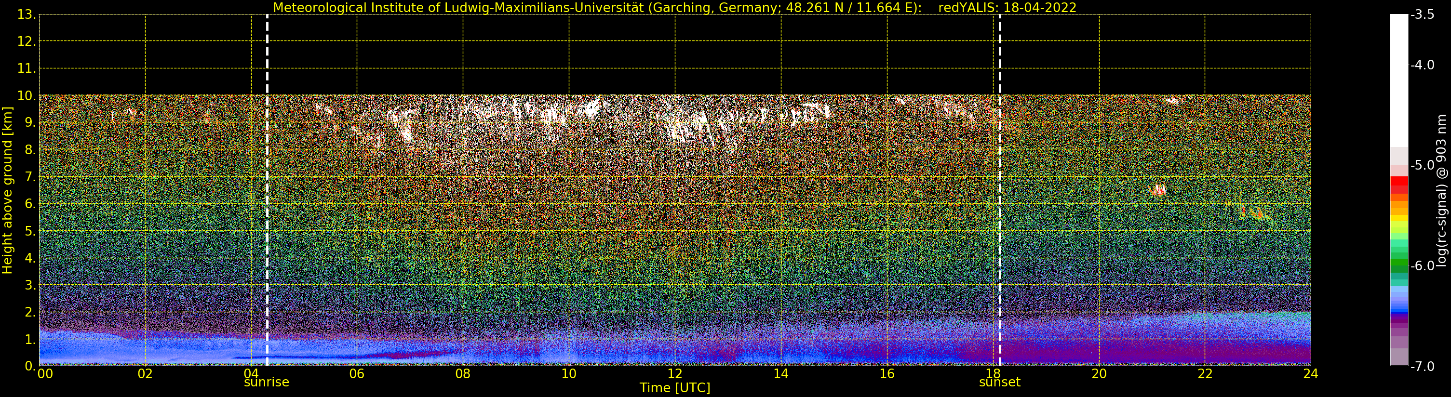Image resolution: width=1451 pixels, height=397 pixels.
Task: Click the white dashed sunset marker line
Action: point(1000,190)
